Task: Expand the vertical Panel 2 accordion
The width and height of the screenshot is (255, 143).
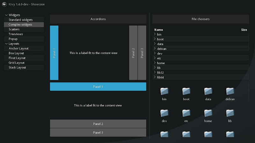Action: pyautogui.click(x=133, y=53)
